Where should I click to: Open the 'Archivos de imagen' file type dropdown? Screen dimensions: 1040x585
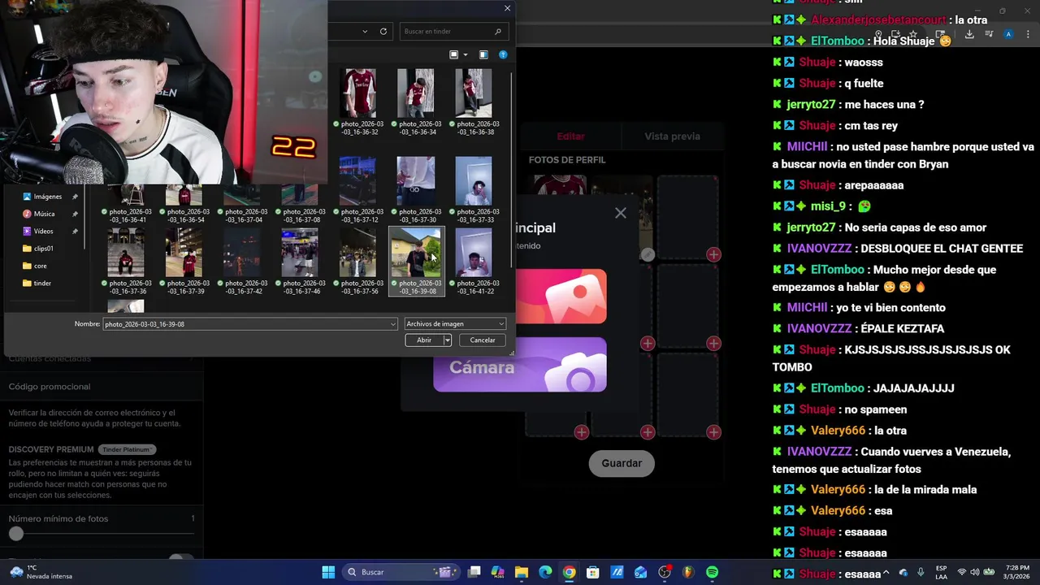(x=455, y=324)
